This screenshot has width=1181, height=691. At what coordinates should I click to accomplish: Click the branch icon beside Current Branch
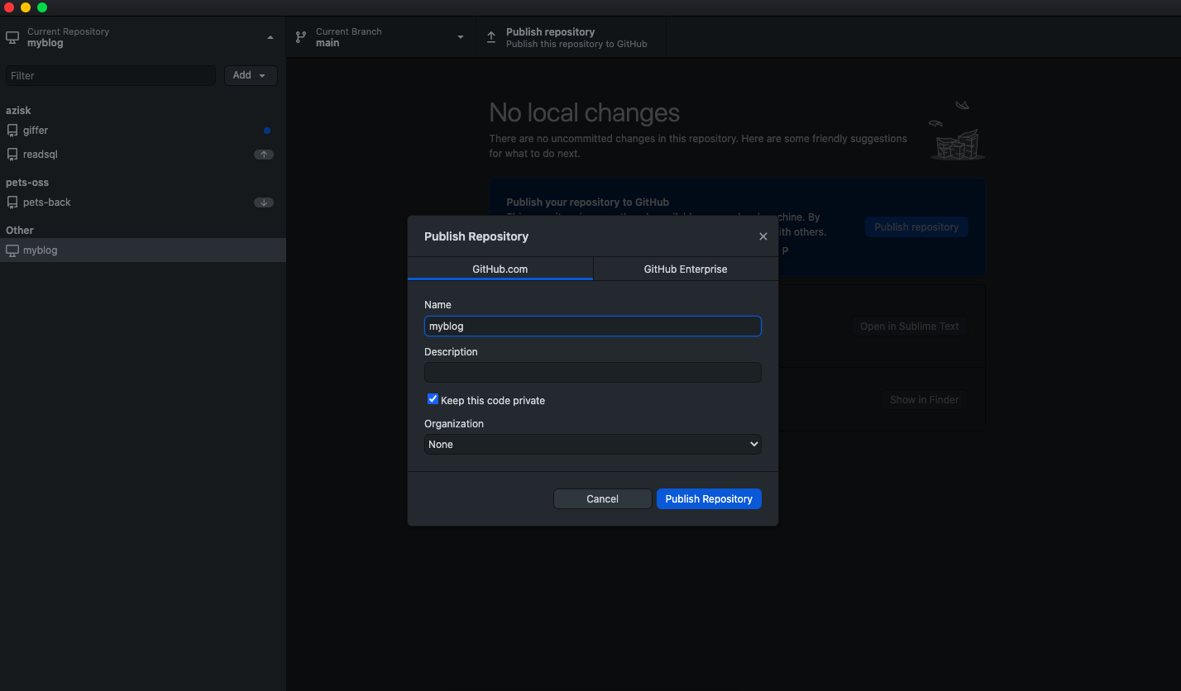click(301, 37)
